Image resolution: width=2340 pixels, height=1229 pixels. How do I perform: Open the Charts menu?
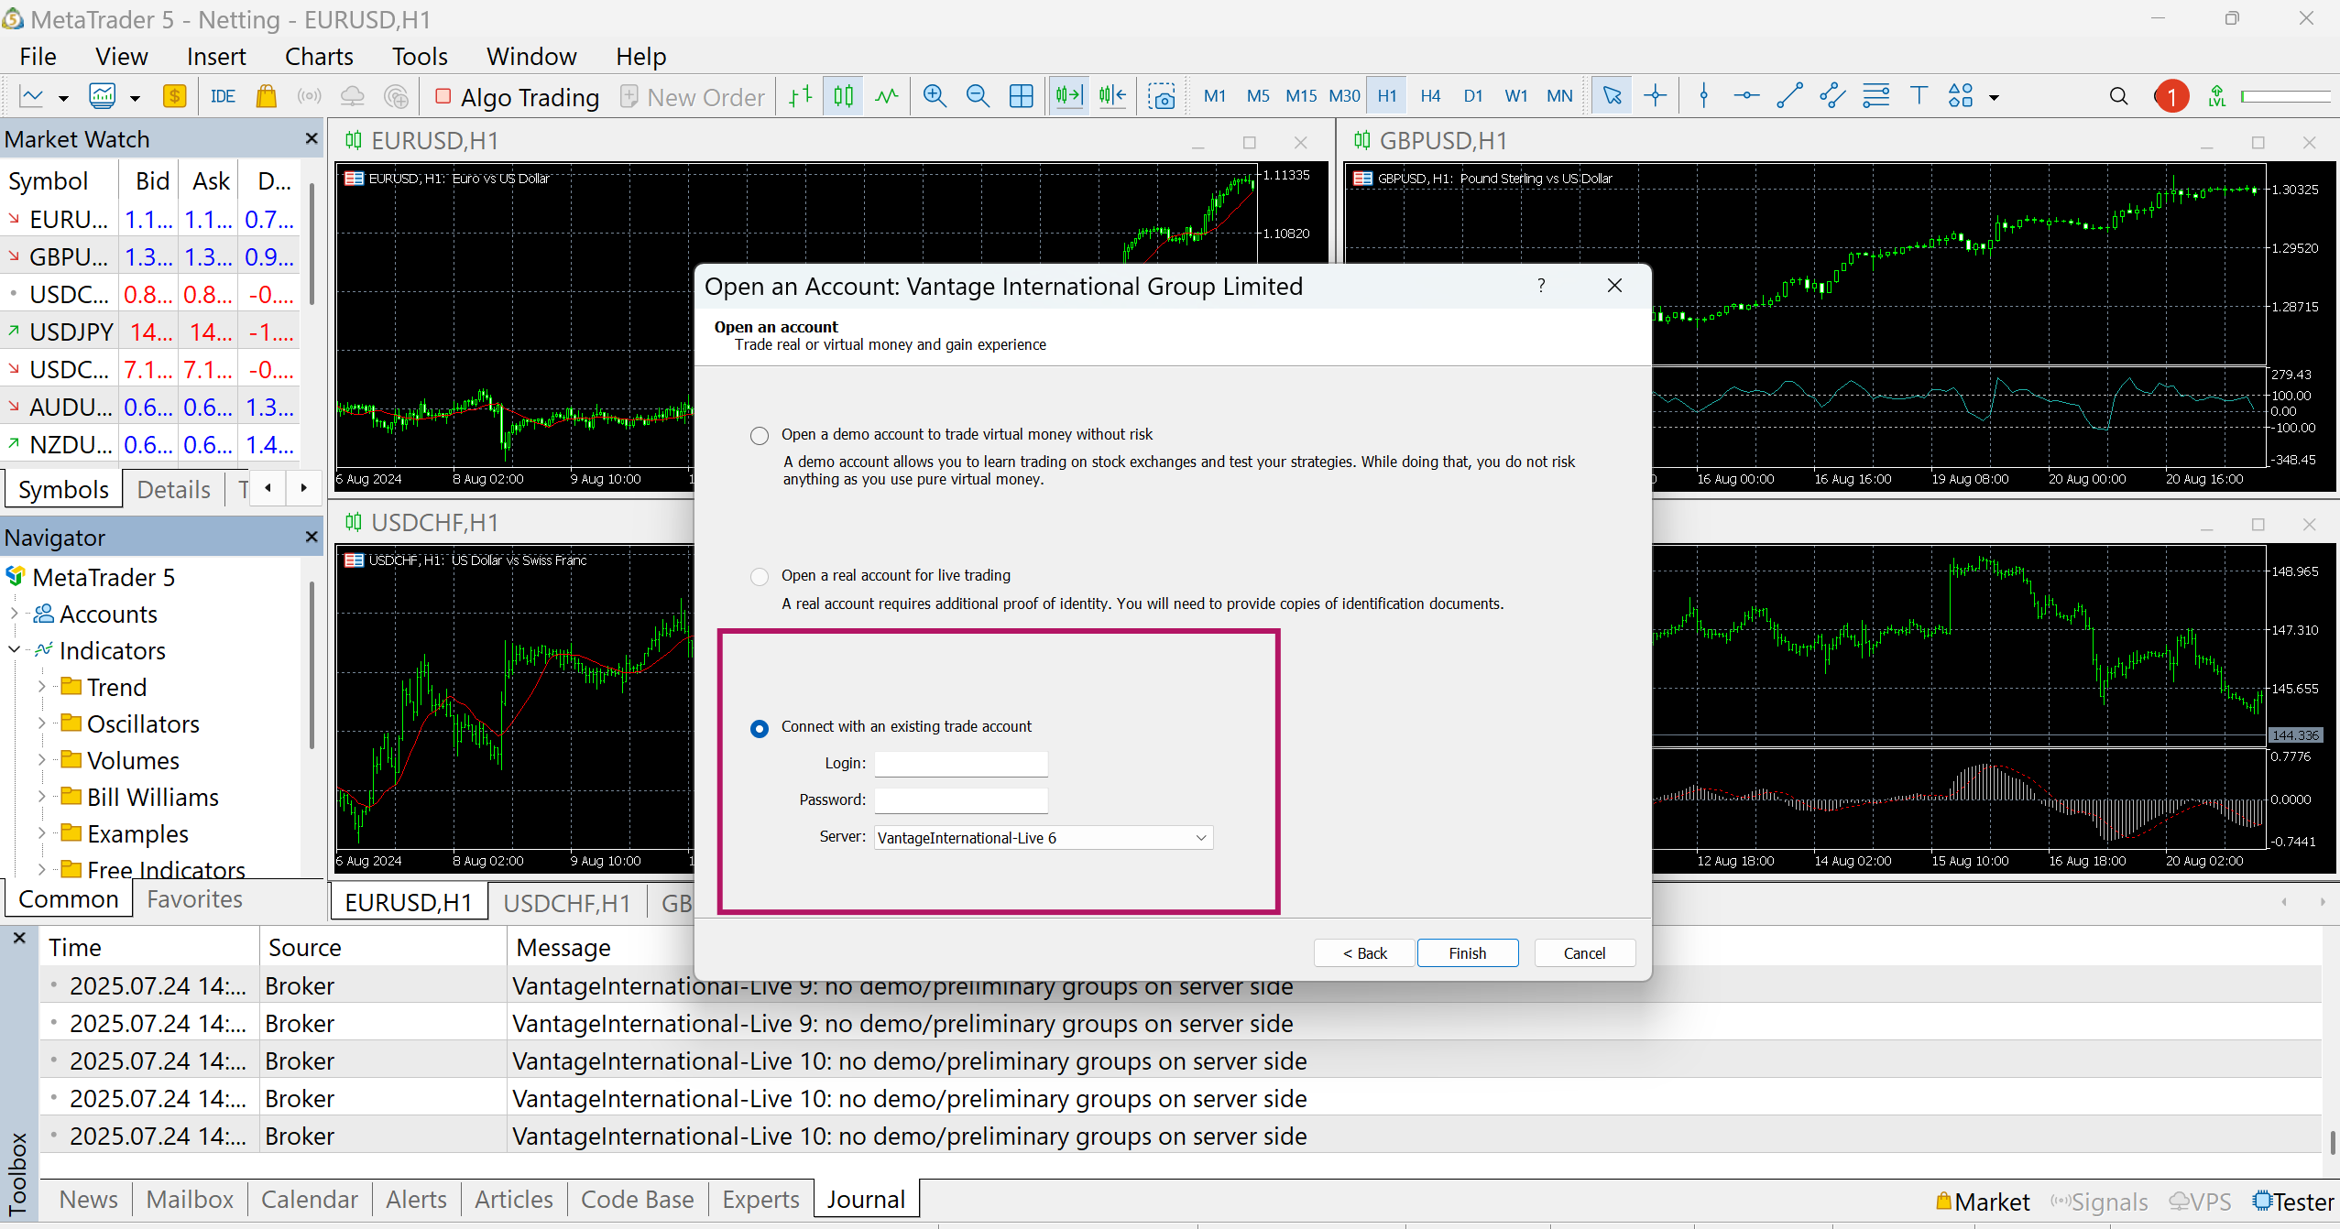(318, 57)
